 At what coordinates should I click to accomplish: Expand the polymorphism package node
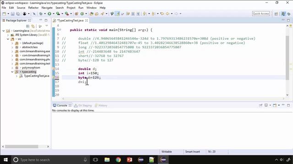(12, 68)
